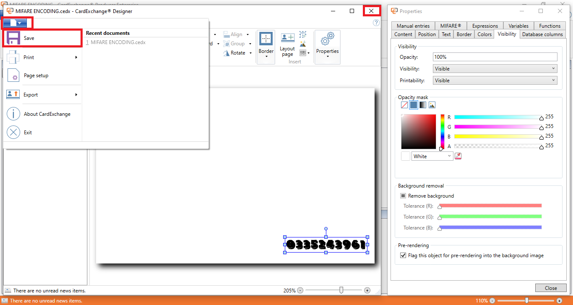This screenshot has height=305, width=573.
Task: Click the Exit circle-X icon
Action: point(13,133)
